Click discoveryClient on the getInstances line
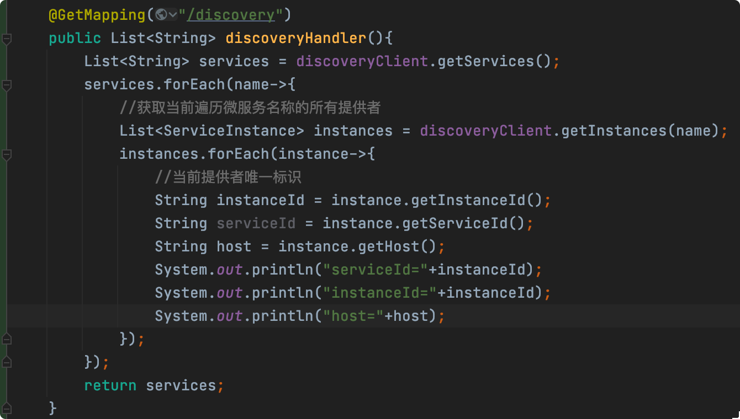 (x=486, y=131)
